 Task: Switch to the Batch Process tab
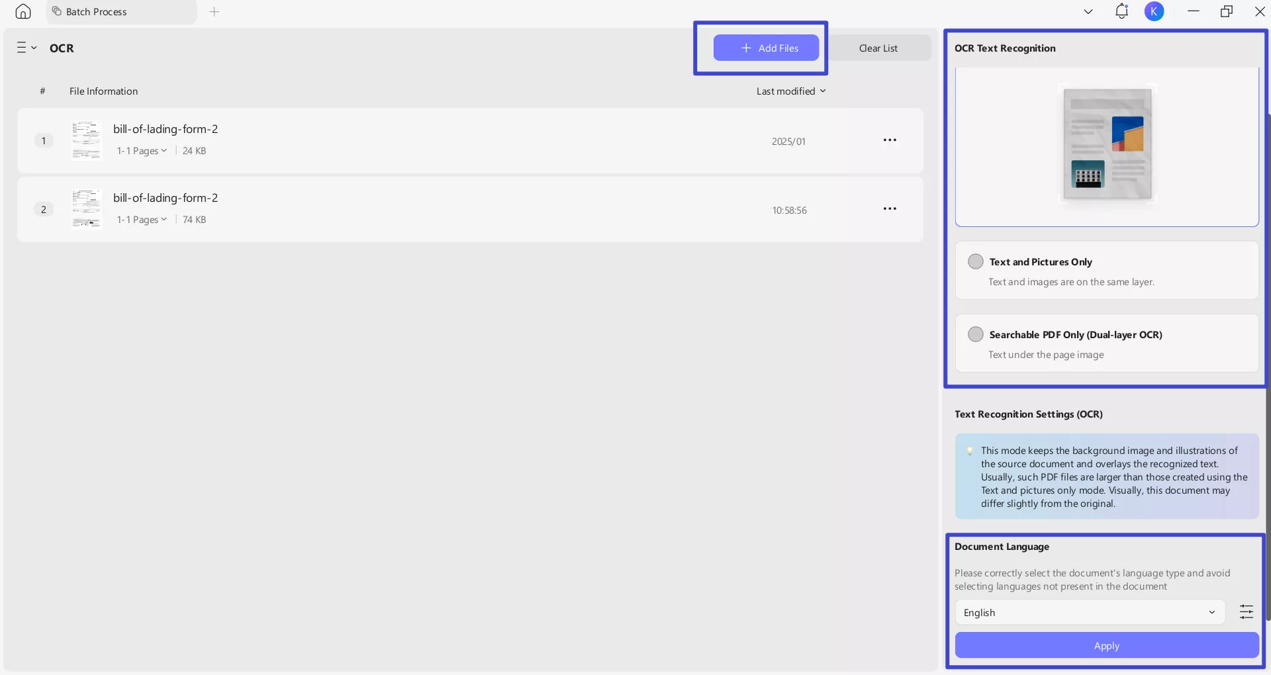(97, 11)
